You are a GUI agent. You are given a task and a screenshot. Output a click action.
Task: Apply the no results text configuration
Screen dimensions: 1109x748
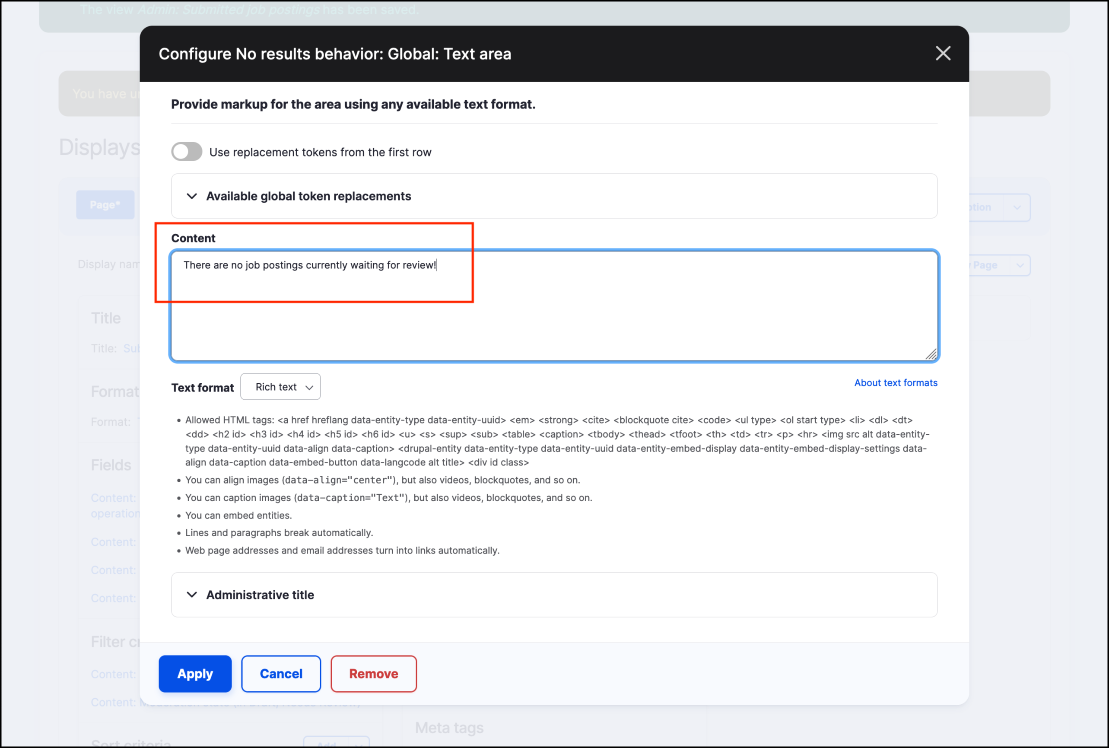[x=195, y=674]
